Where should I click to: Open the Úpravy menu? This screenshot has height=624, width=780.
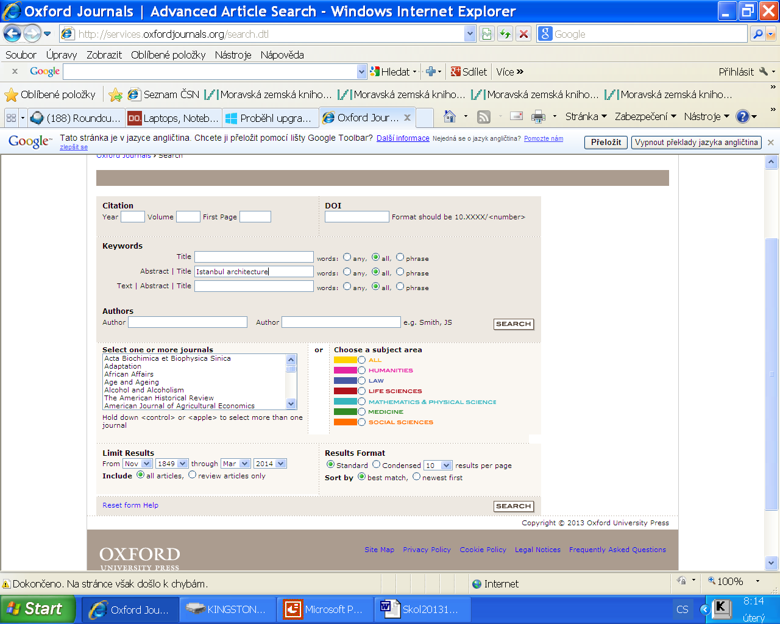(62, 55)
